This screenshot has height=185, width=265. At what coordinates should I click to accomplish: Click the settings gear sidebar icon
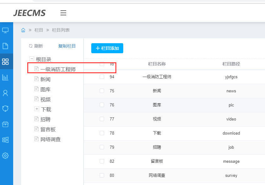coord(5,155)
